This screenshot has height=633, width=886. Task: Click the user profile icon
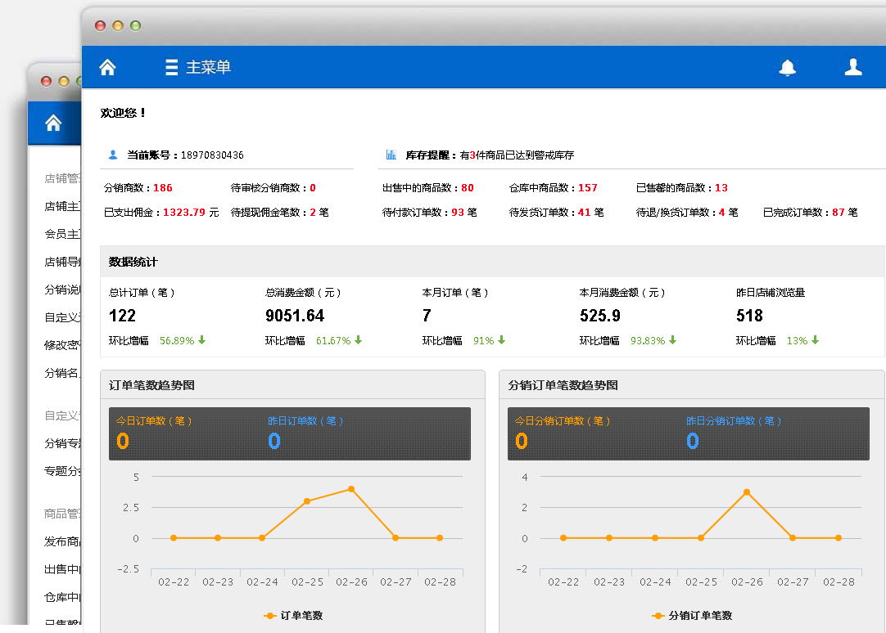pos(853,67)
